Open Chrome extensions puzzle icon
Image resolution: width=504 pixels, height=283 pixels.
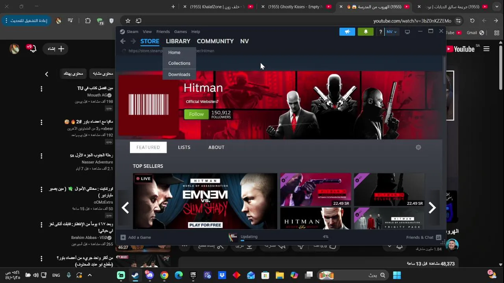point(88,21)
